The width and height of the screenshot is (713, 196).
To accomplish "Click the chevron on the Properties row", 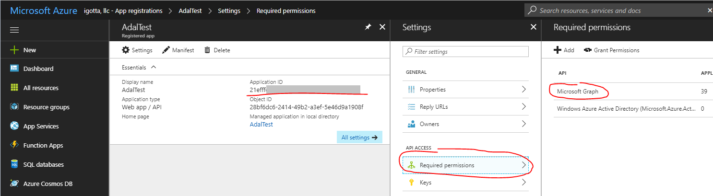I will [523, 90].
